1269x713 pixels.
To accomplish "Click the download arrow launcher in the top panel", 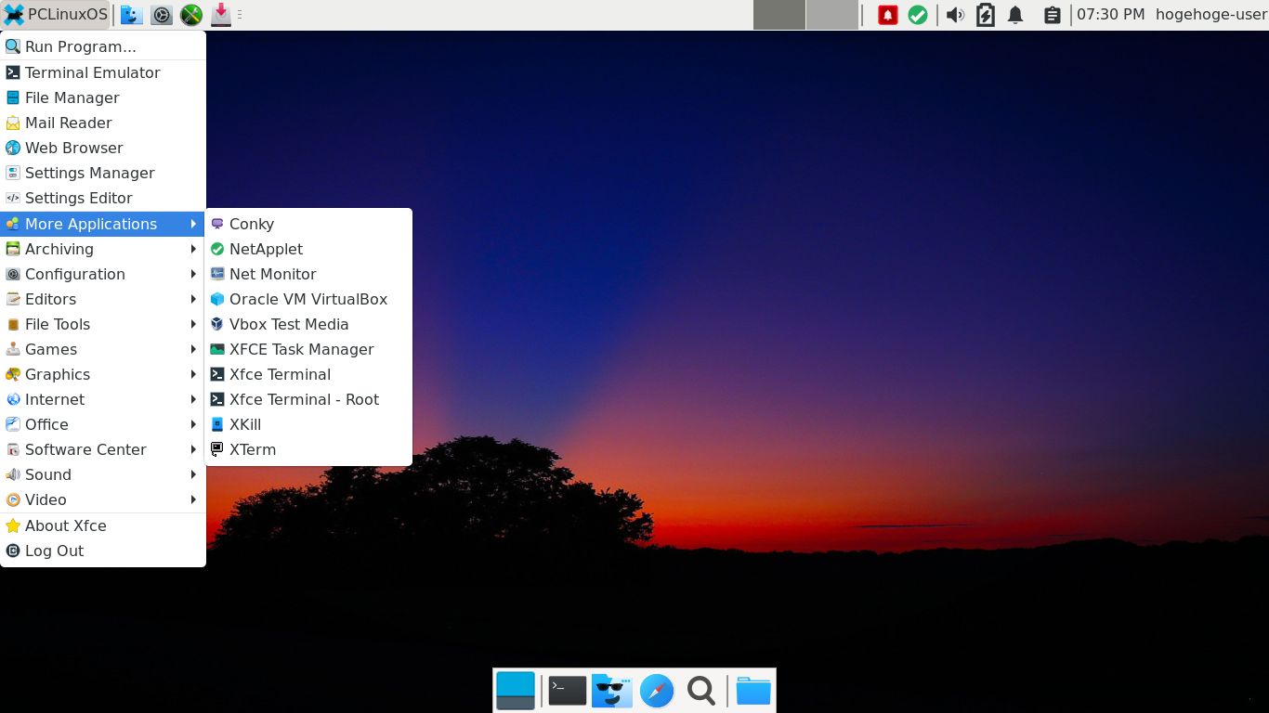I will (x=221, y=15).
